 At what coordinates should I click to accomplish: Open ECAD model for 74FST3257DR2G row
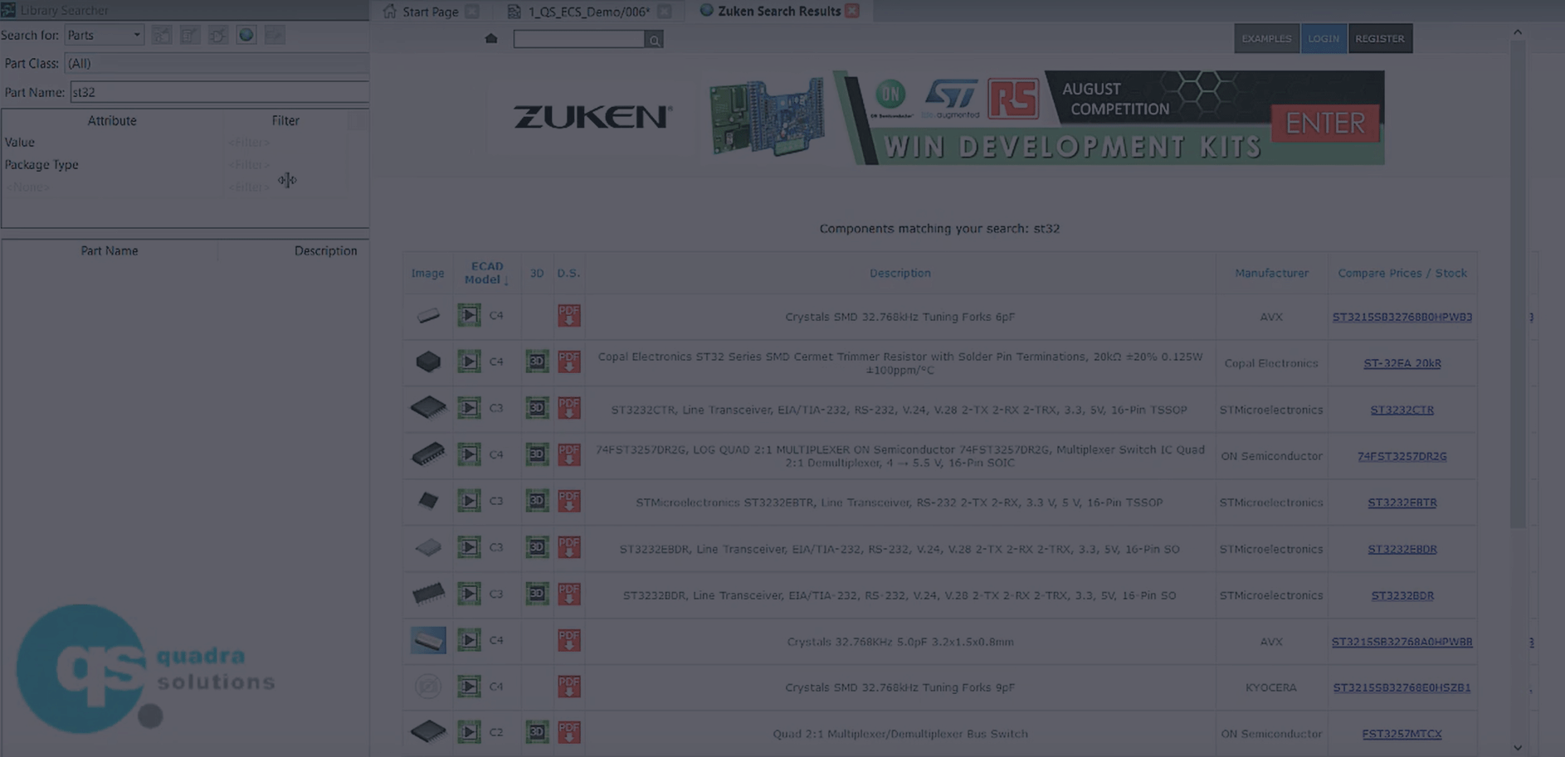click(x=469, y=454)
